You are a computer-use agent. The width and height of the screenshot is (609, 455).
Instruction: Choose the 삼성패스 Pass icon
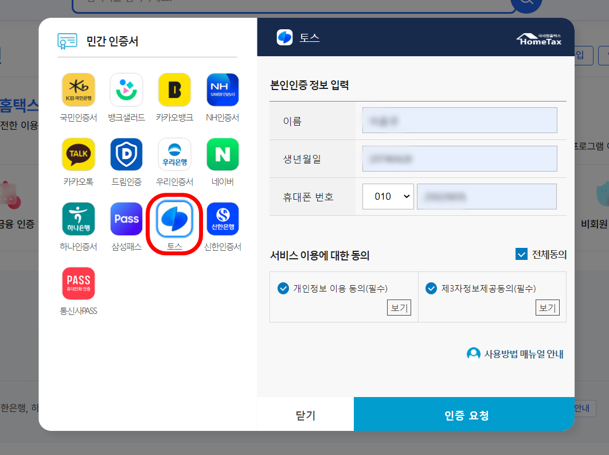click(x=126, y=219)
